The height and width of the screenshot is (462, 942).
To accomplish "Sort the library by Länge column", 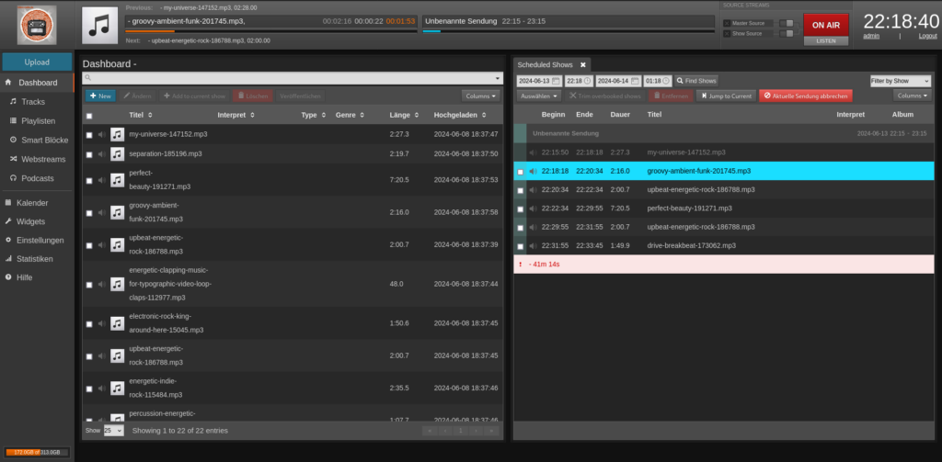I will pyautogui.click(x=403, y=115).
